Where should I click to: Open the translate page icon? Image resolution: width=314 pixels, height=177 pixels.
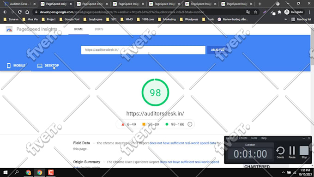(248, 12)
